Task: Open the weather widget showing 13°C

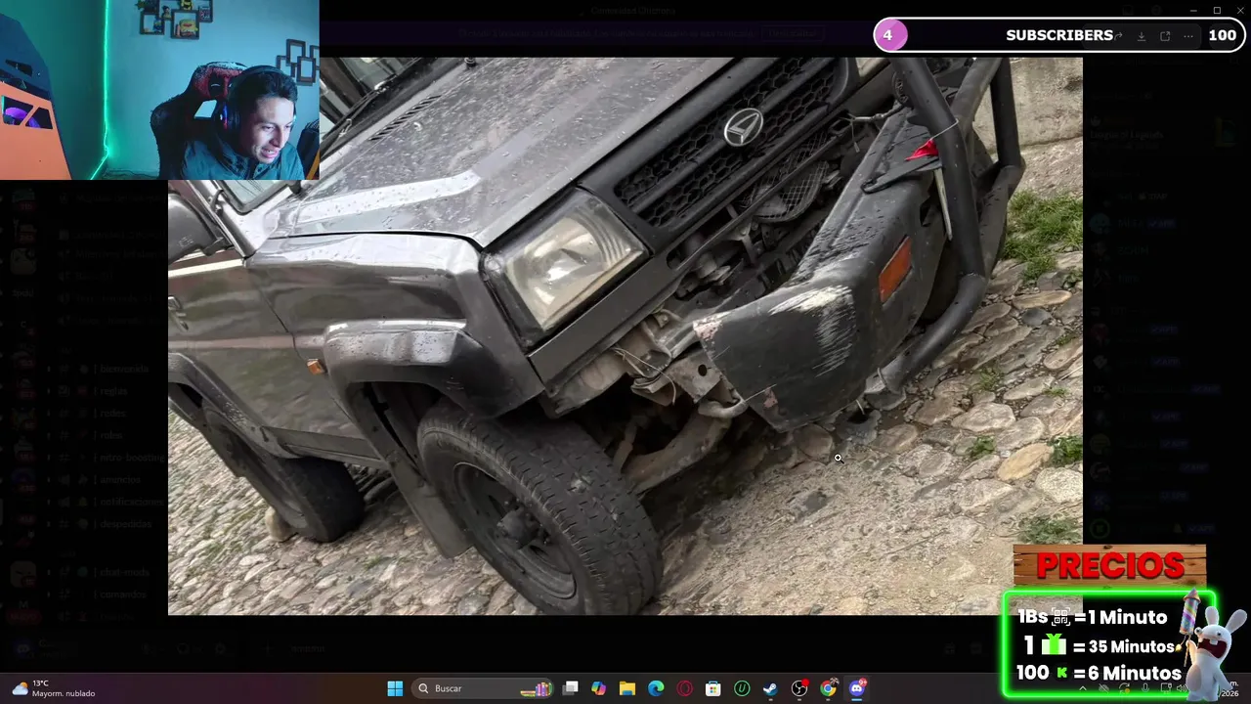Action: [x=54, y=688]
